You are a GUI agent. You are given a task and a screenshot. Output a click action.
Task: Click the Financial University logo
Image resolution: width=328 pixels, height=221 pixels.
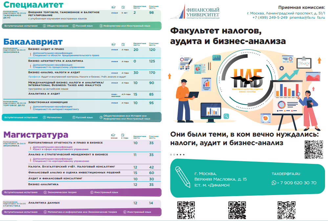click(x=195, y=12)
